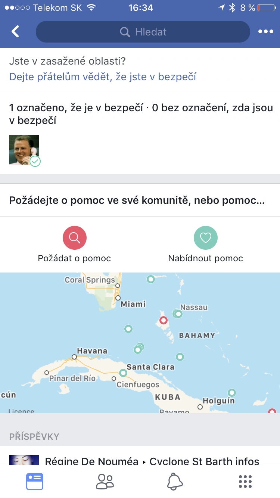
Task: Open the grid menu icon
Action: tap(245, 482)
